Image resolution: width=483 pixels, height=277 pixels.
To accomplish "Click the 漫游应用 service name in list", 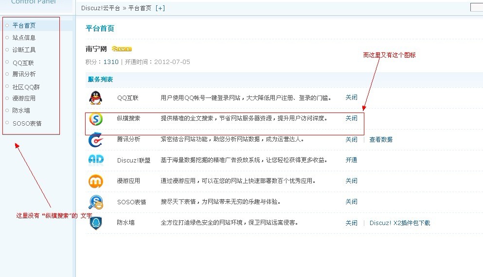I will tap(128, 181).
